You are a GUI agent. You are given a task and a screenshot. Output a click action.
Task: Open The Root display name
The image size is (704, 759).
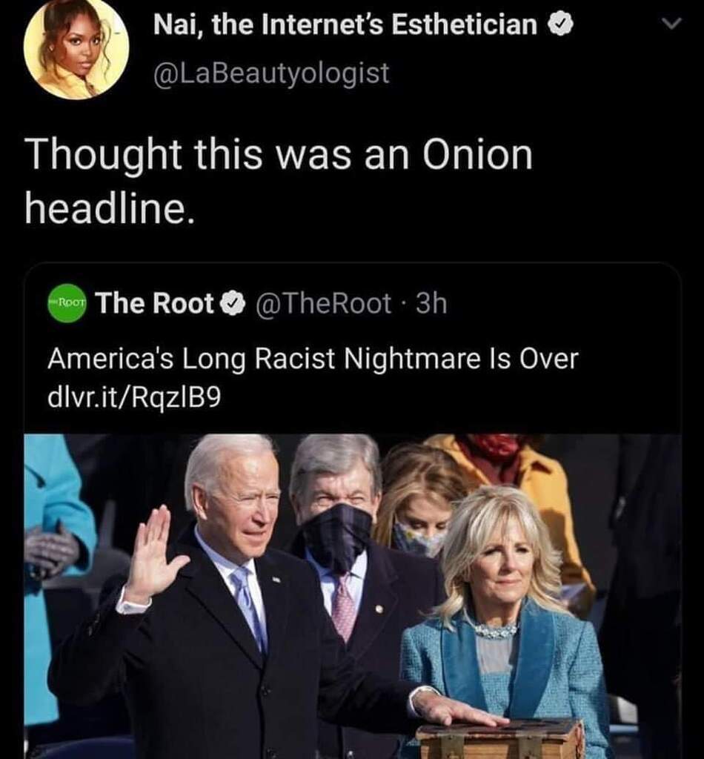pyautogui.click(x=154, y=303)
